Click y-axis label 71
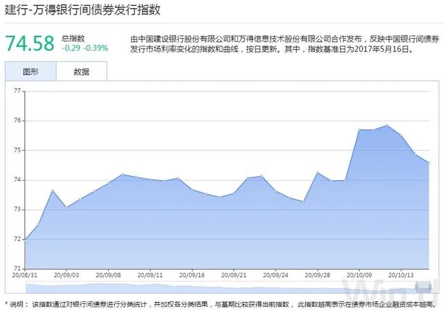Screen dimensions: 443x311 (x=17, y=268)
